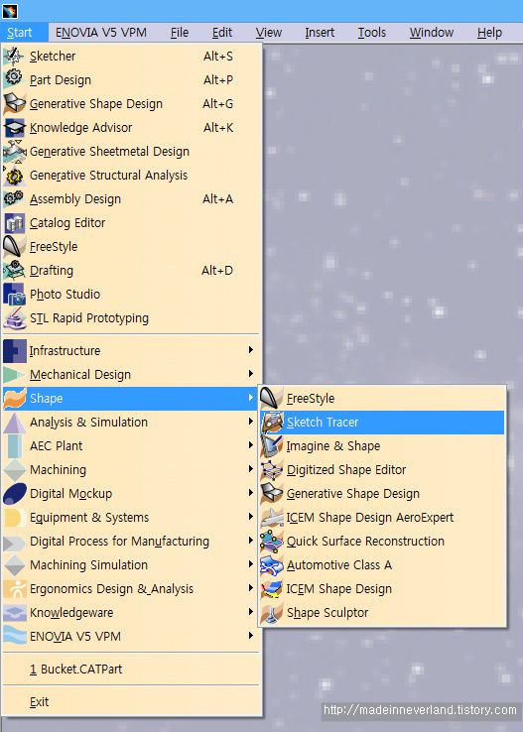Expand the Mechanical Design submenu arrow
The image size is (523, 732).
point(251,374)
